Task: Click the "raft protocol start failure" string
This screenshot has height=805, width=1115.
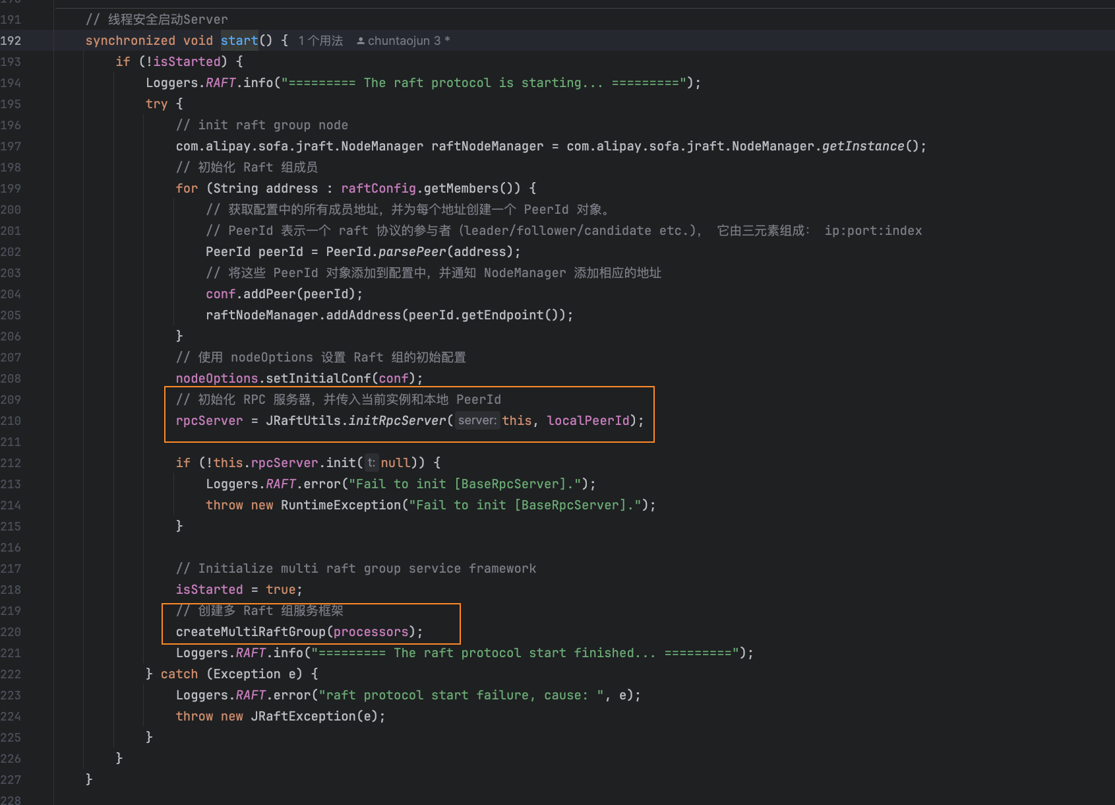Action: pos(462,695)
